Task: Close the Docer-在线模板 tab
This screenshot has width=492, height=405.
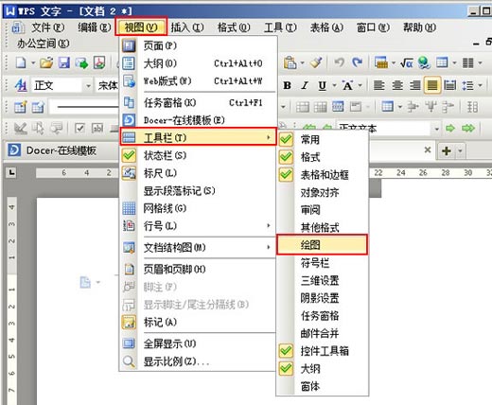Action: point(428,150)
